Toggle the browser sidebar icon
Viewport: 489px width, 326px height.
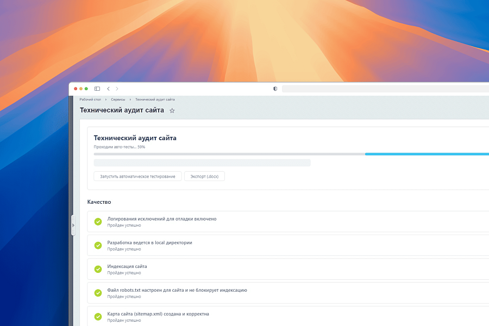pos(97,89)
